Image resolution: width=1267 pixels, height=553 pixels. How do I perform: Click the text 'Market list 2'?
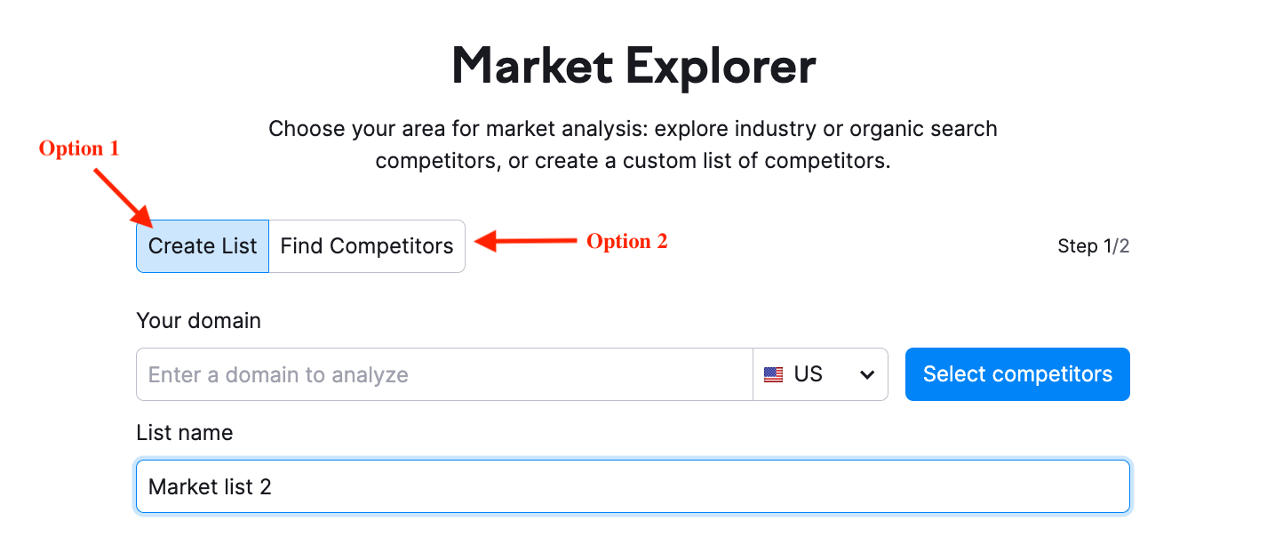(x=210, y=486)
